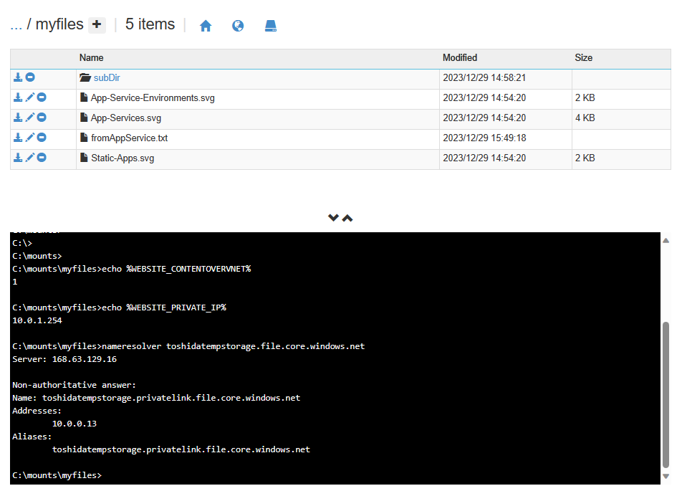Click the system drive icon
The height and width of the screenshot is (491, 682).
270,26
